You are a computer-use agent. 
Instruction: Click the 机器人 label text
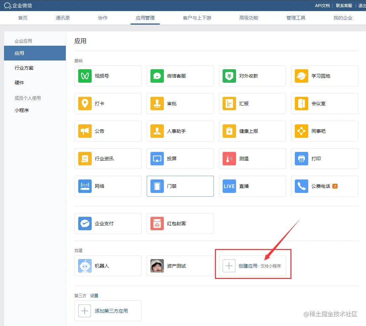pyautogui.click(x=102, y=266)
